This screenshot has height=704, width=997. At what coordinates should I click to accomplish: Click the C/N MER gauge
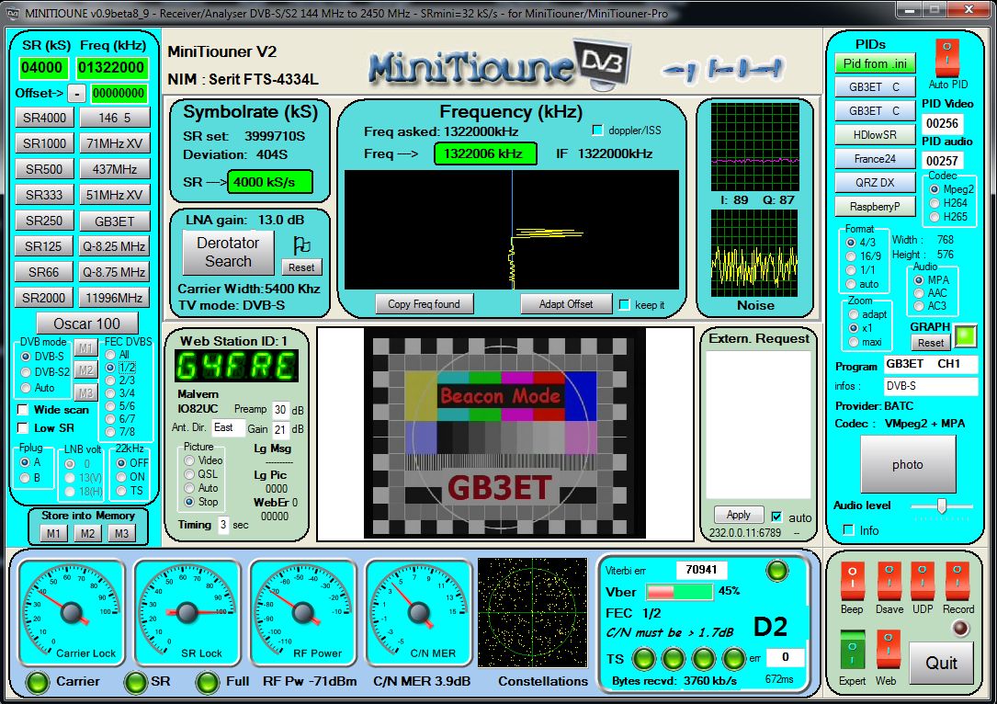[419, 612]
